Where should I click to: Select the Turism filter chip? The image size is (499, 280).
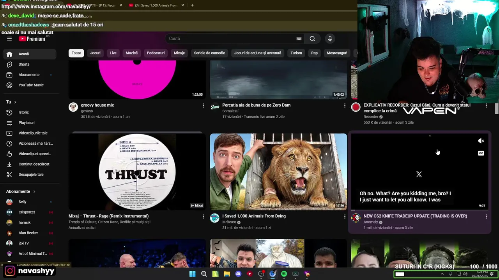[296, 53]
